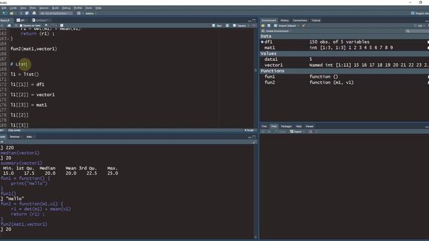Screen dimensions: 429x241
Task: Open the Profile menu
Action: pos(78,8)
